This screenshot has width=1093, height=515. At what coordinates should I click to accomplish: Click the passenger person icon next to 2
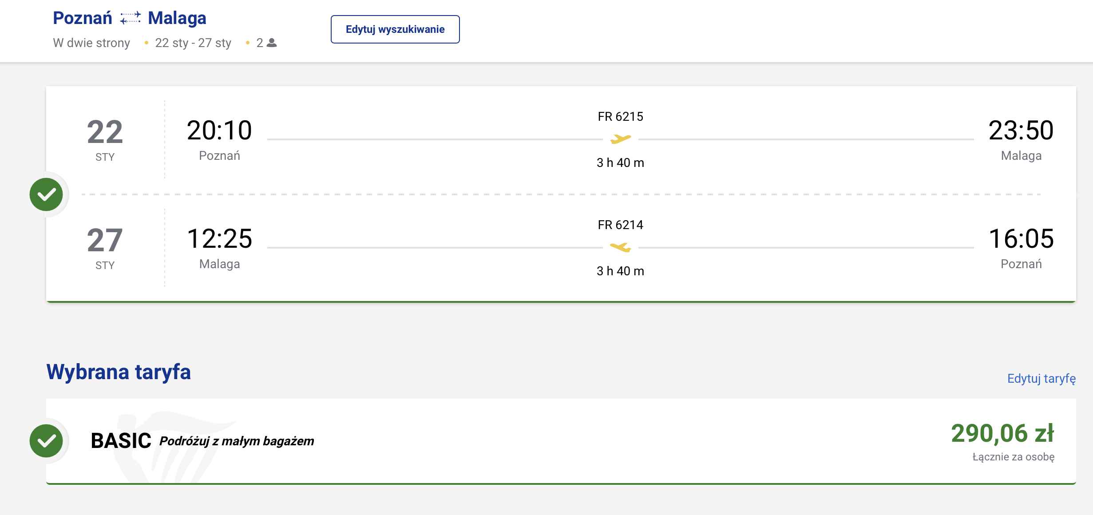click(x=272, y=43)
